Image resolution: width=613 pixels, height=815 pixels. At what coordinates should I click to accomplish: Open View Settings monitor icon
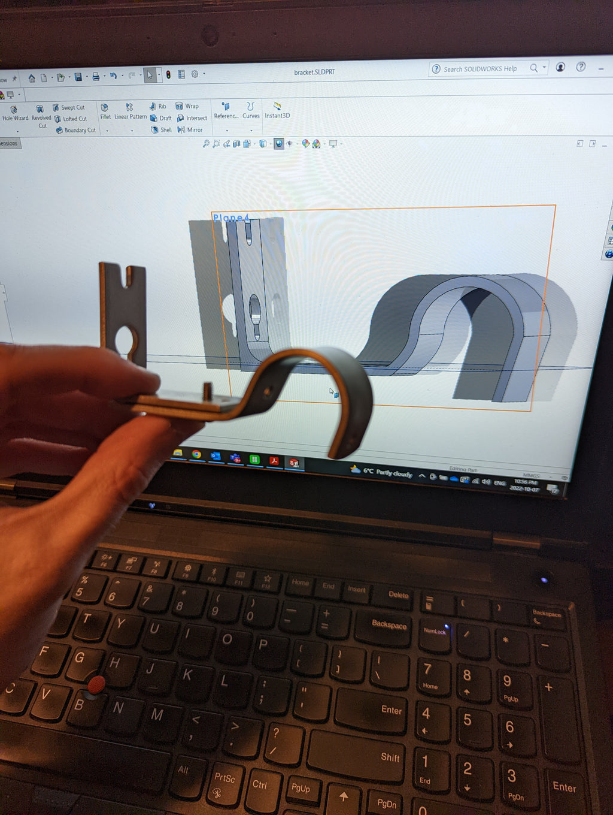point(333,144)
